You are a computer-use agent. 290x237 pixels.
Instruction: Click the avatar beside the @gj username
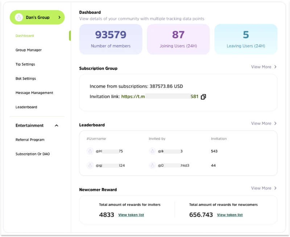[x=90, y=166]
